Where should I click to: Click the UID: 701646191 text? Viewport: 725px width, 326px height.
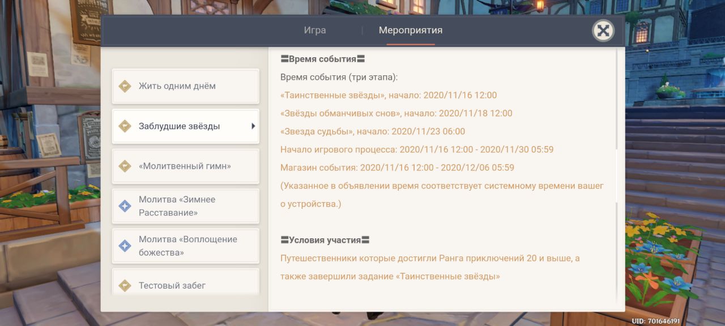[x=655, y=321]
